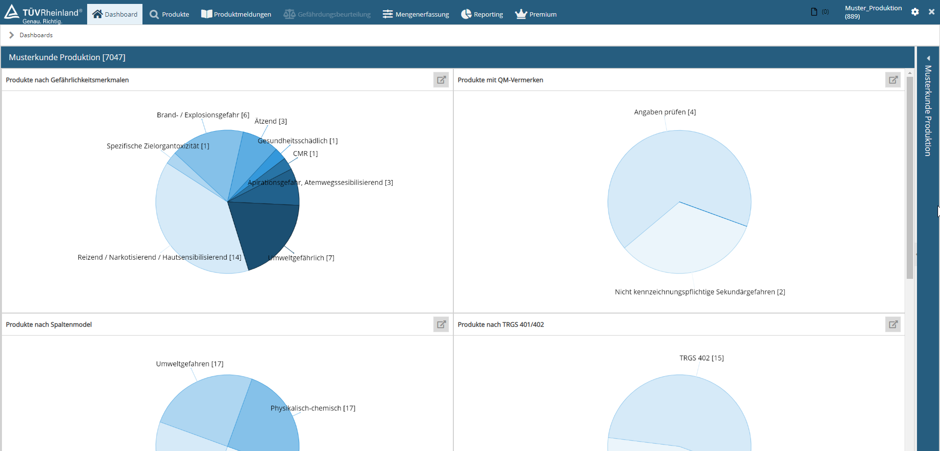Expand the Dashboards breadcrumb chevron

point(11,35)
